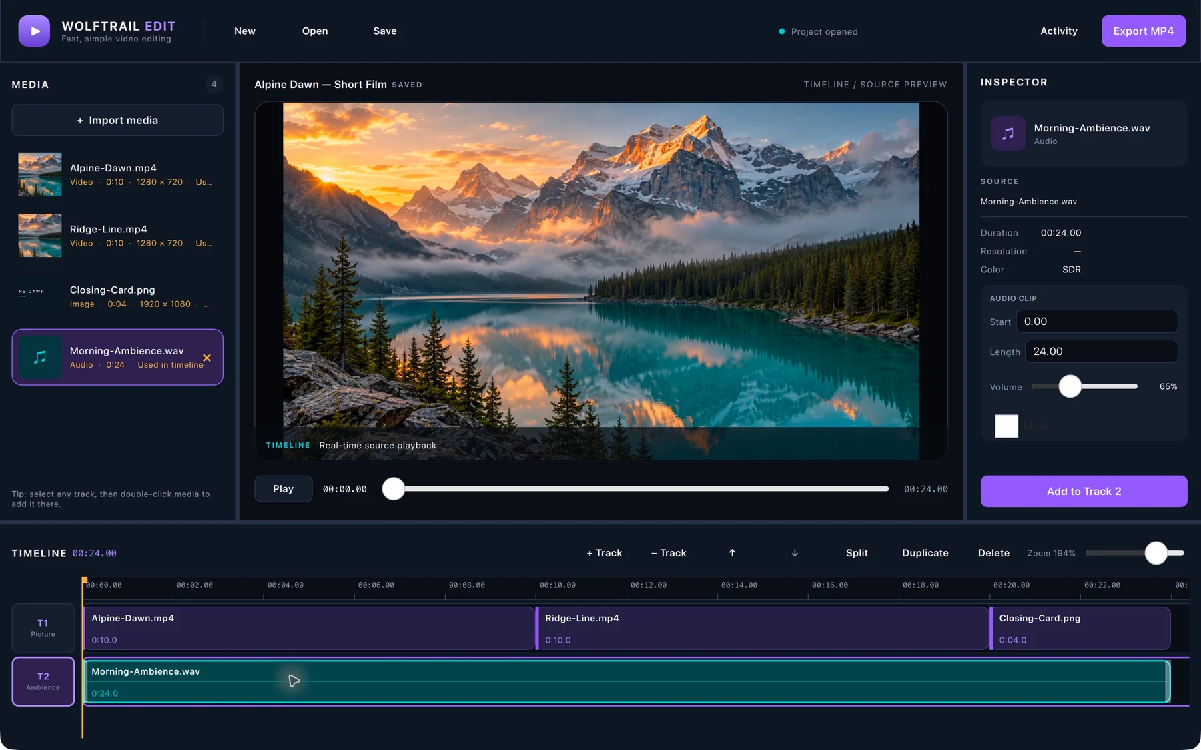This screenshot has height=750, width=1201.
Task: Select the Ridge-Line.mp4 clip on timeline
Action: pos(763,628)
